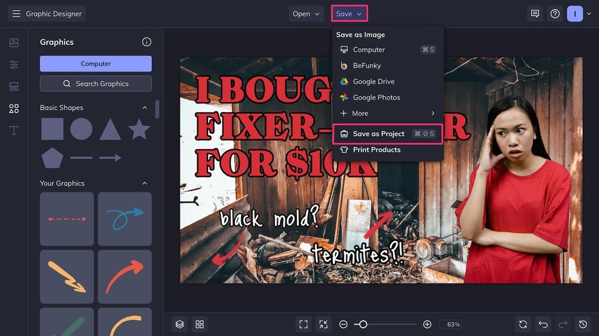Viewport: 599px width, 336px height.
Task: Open the feedback comments icon
Action: [x=535, y=14]
